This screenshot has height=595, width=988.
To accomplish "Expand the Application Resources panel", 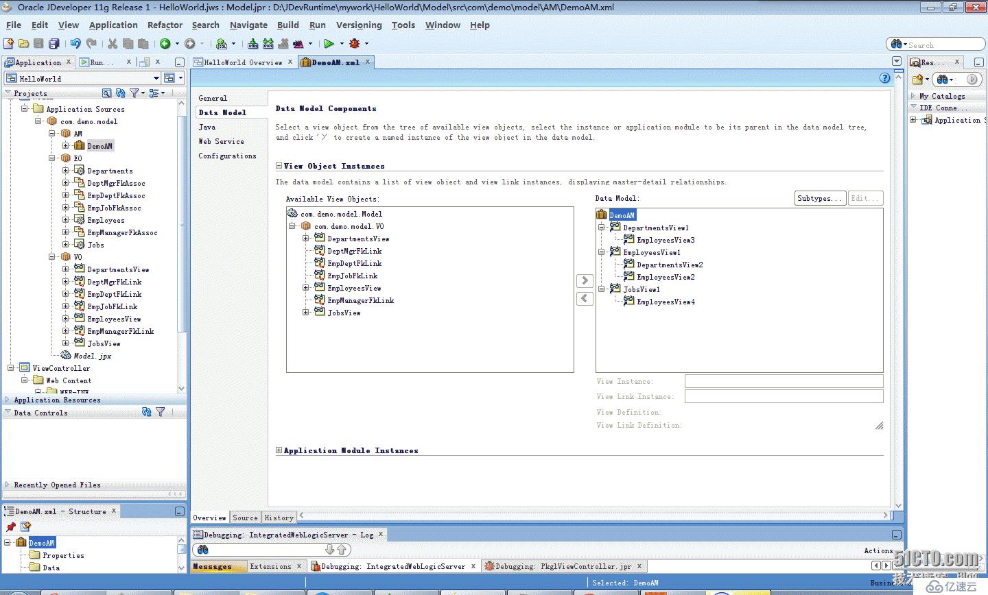I will click(8, 400).
